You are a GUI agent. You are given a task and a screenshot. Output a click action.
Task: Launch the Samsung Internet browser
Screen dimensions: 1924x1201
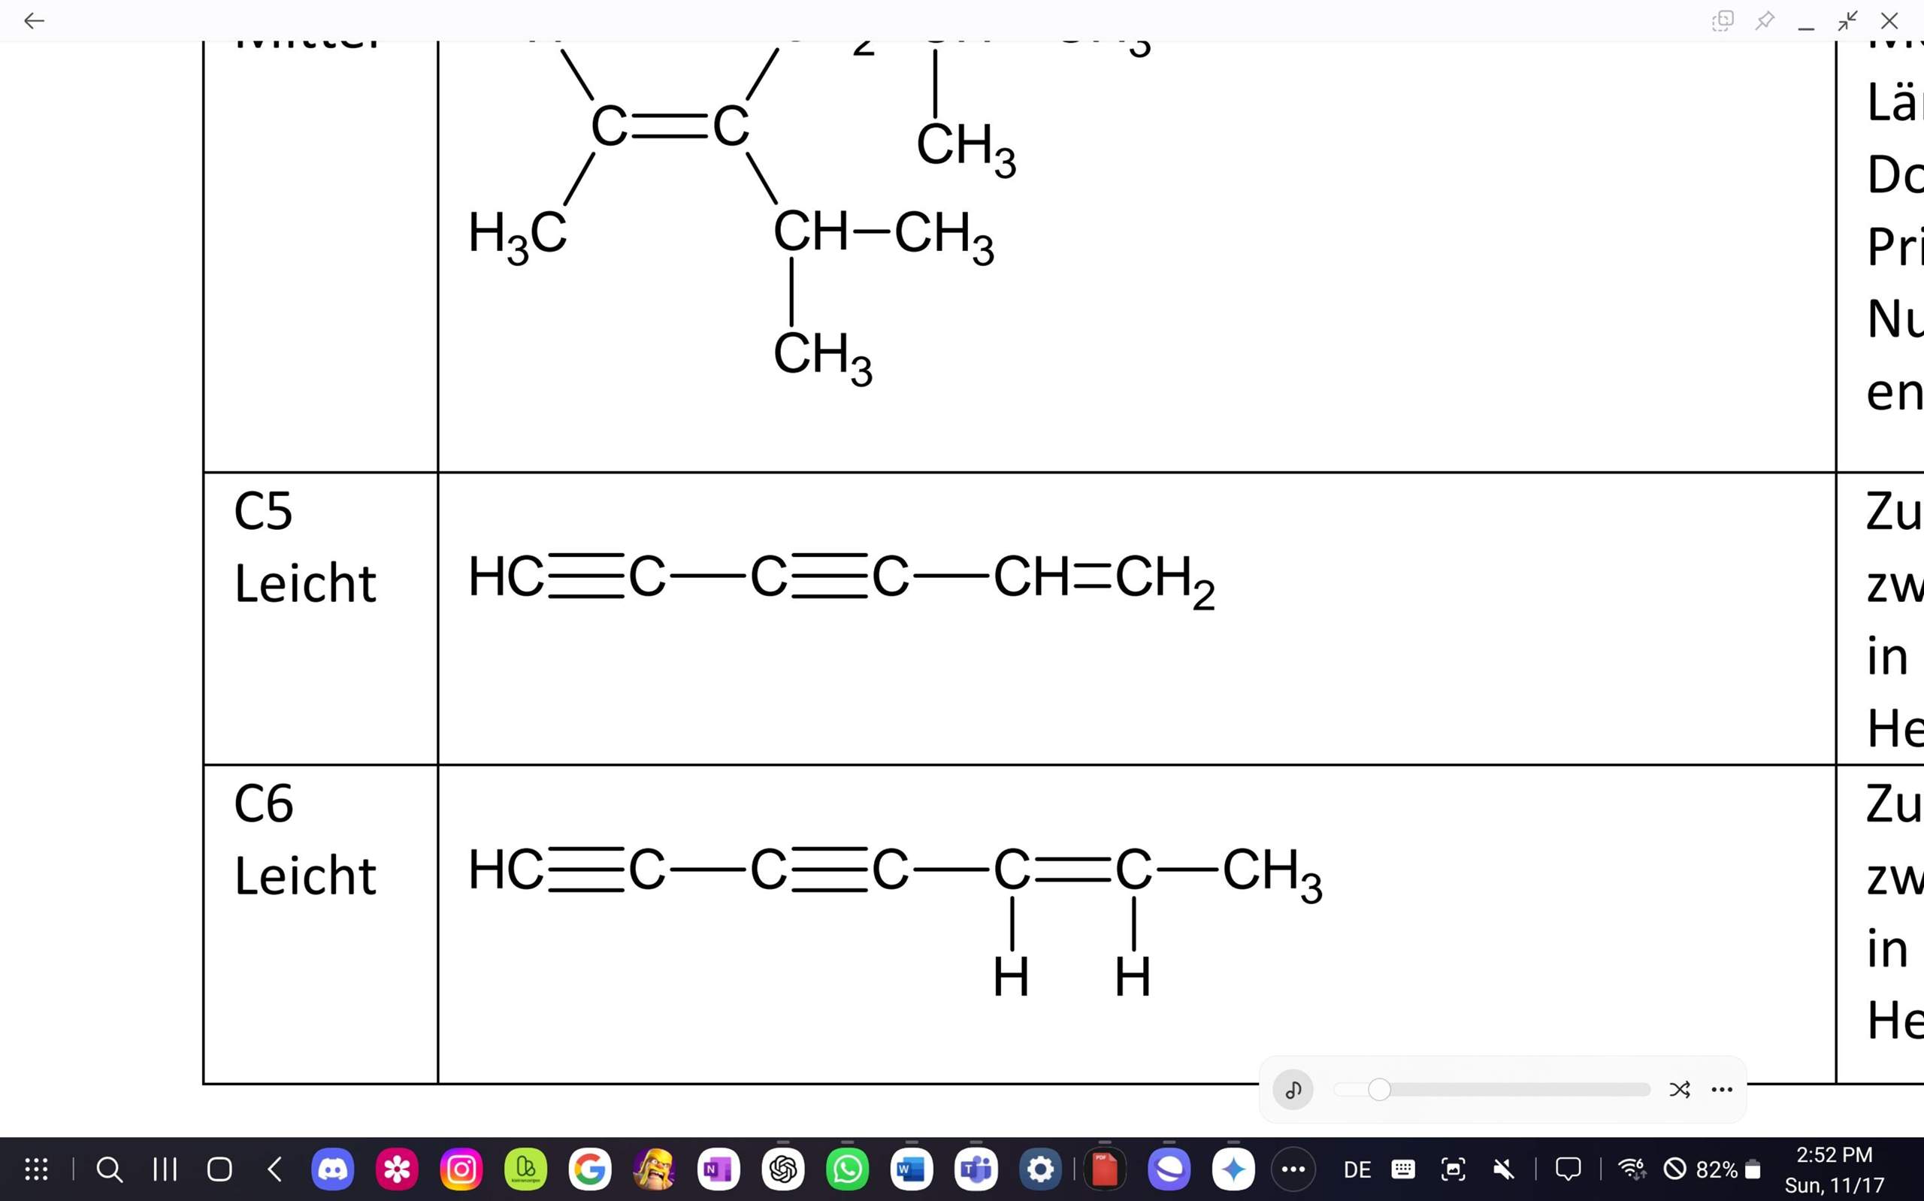tap(1169, 1169)
